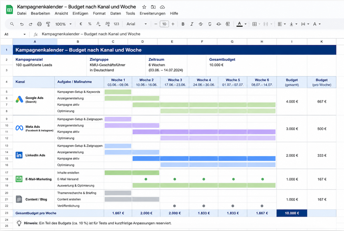This screenshot has height=231, width=344.
Task: Open the Format menu
Action: pyautogui.click(x=99, y=13)
